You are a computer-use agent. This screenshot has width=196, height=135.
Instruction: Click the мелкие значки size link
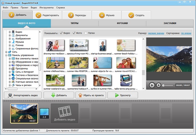point(156,33)
